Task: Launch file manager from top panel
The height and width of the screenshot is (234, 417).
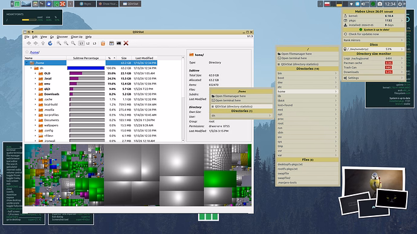Action: pyautogui.click(x=35, y=4)
